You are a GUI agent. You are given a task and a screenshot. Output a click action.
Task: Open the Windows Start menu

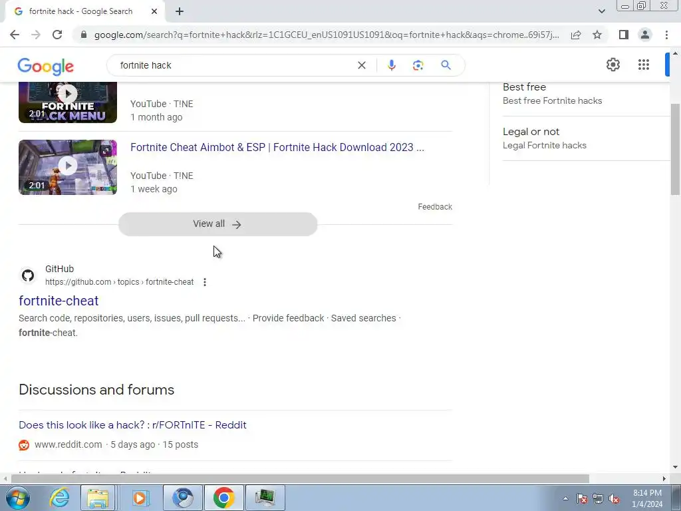17,498
